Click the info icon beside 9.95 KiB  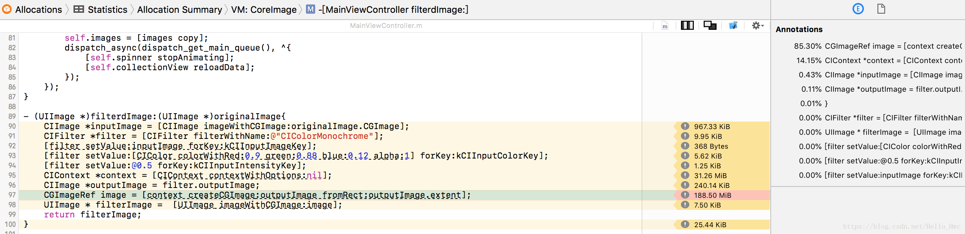pyautogui.click(x=685, y=136)
